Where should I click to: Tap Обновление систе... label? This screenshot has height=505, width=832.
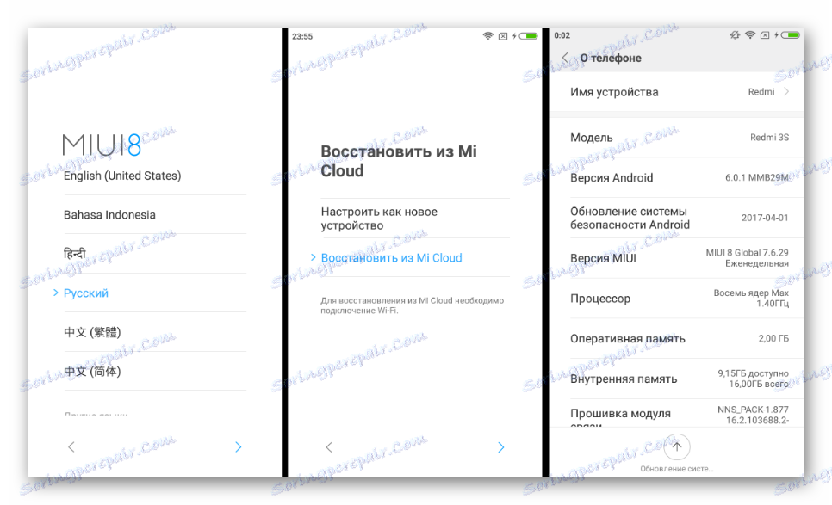[x=676, y=469]
